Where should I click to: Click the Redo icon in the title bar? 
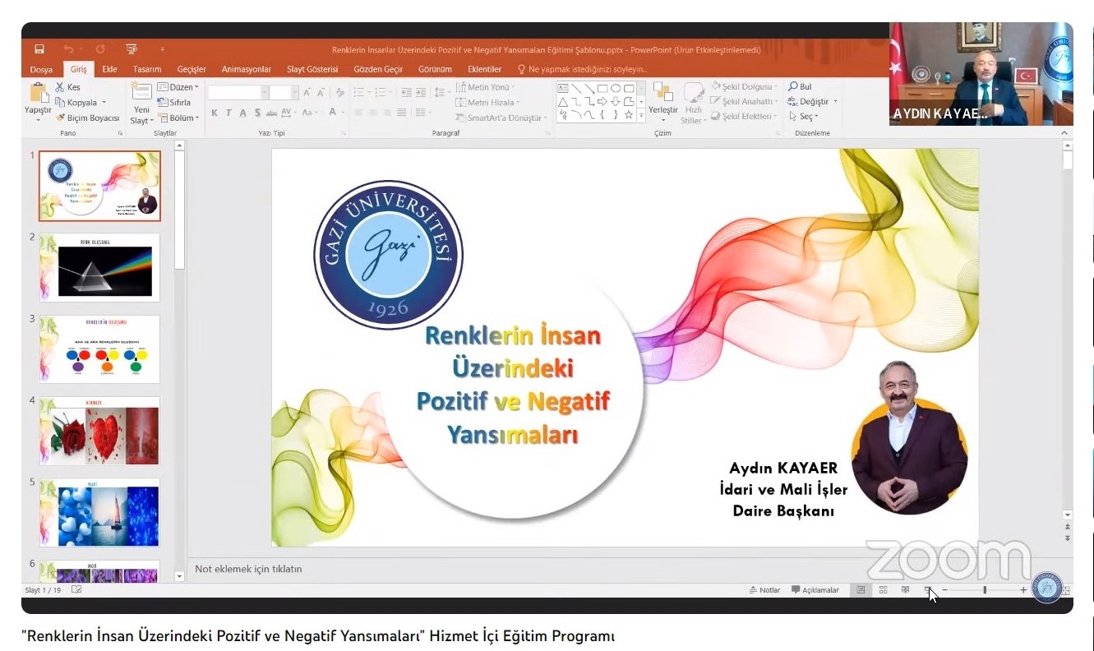click(x=100, y=49)
